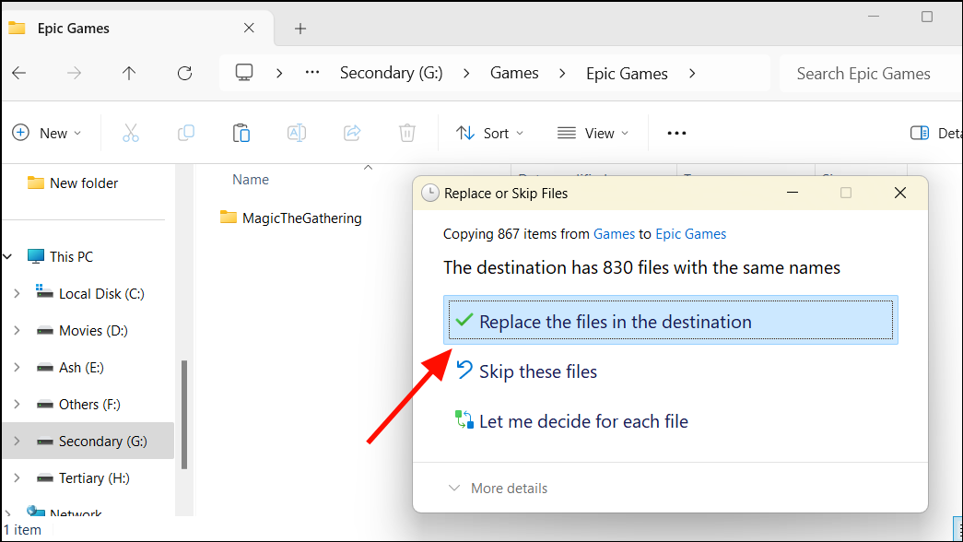963x542 pixels.
Task: Expand Ash (E:) drive node
Action: tap(18, 368)
